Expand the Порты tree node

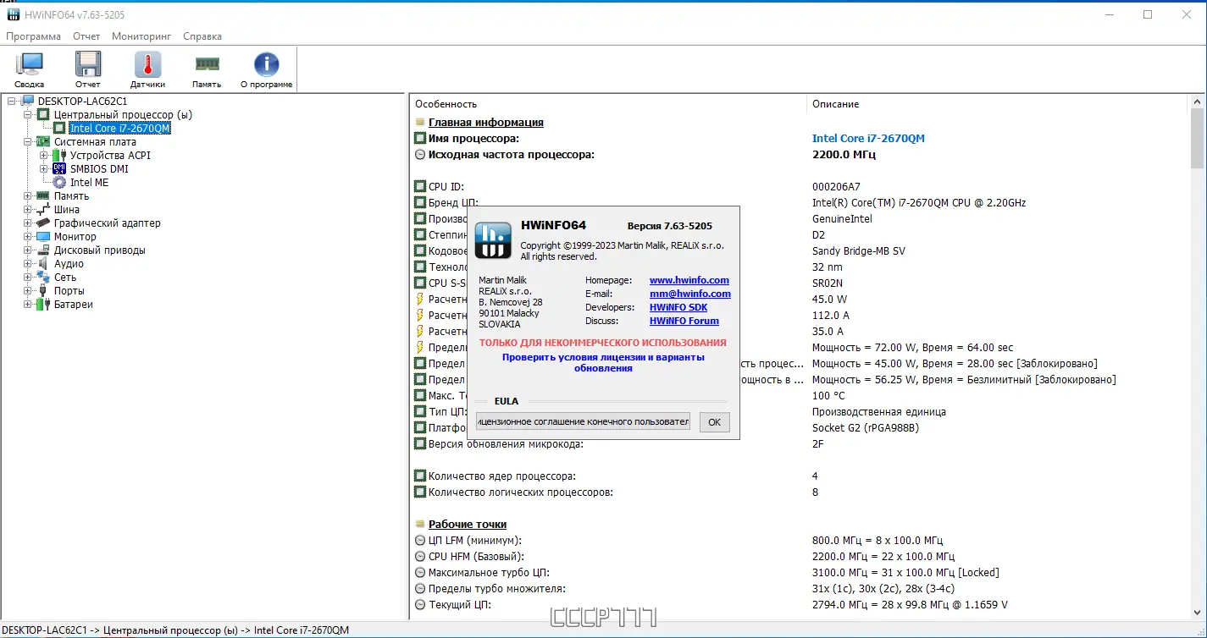pyautogui.click(x=28, y=291)
